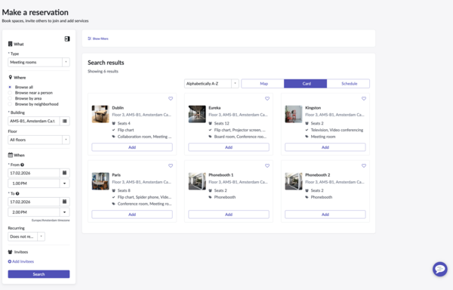Screen dimensions: 453x290
Task: Favorite the Phonebooth 1 heart icon
Action: (267, 166)
